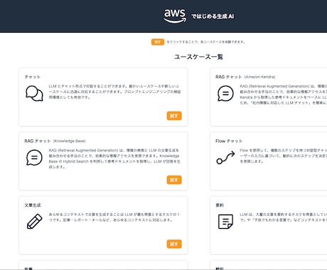Click the description text in 文章生成 card
Screen dimensions: 327x270
coord(114,217)
